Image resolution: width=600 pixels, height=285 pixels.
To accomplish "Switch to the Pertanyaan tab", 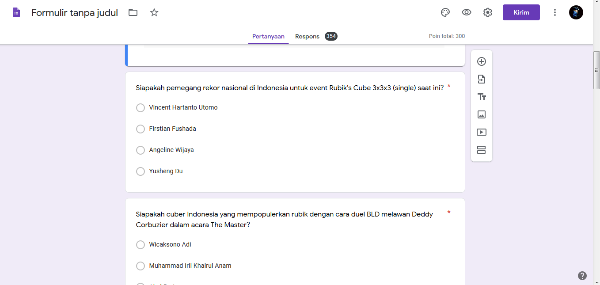I will (x=268, y=36).
